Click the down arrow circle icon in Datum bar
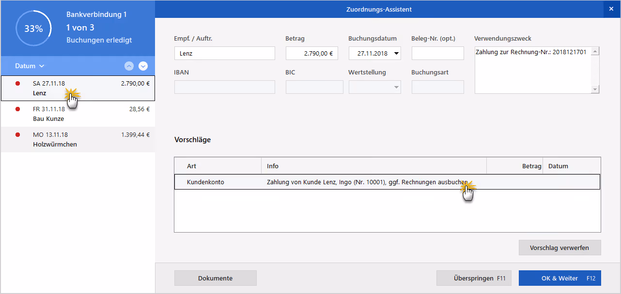This screenshot has height=294, width=621. point(143,66)
